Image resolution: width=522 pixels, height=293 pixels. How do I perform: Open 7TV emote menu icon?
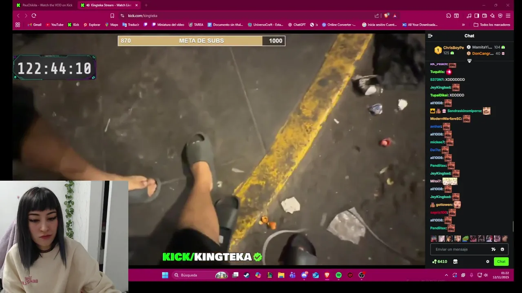[493, 249]
